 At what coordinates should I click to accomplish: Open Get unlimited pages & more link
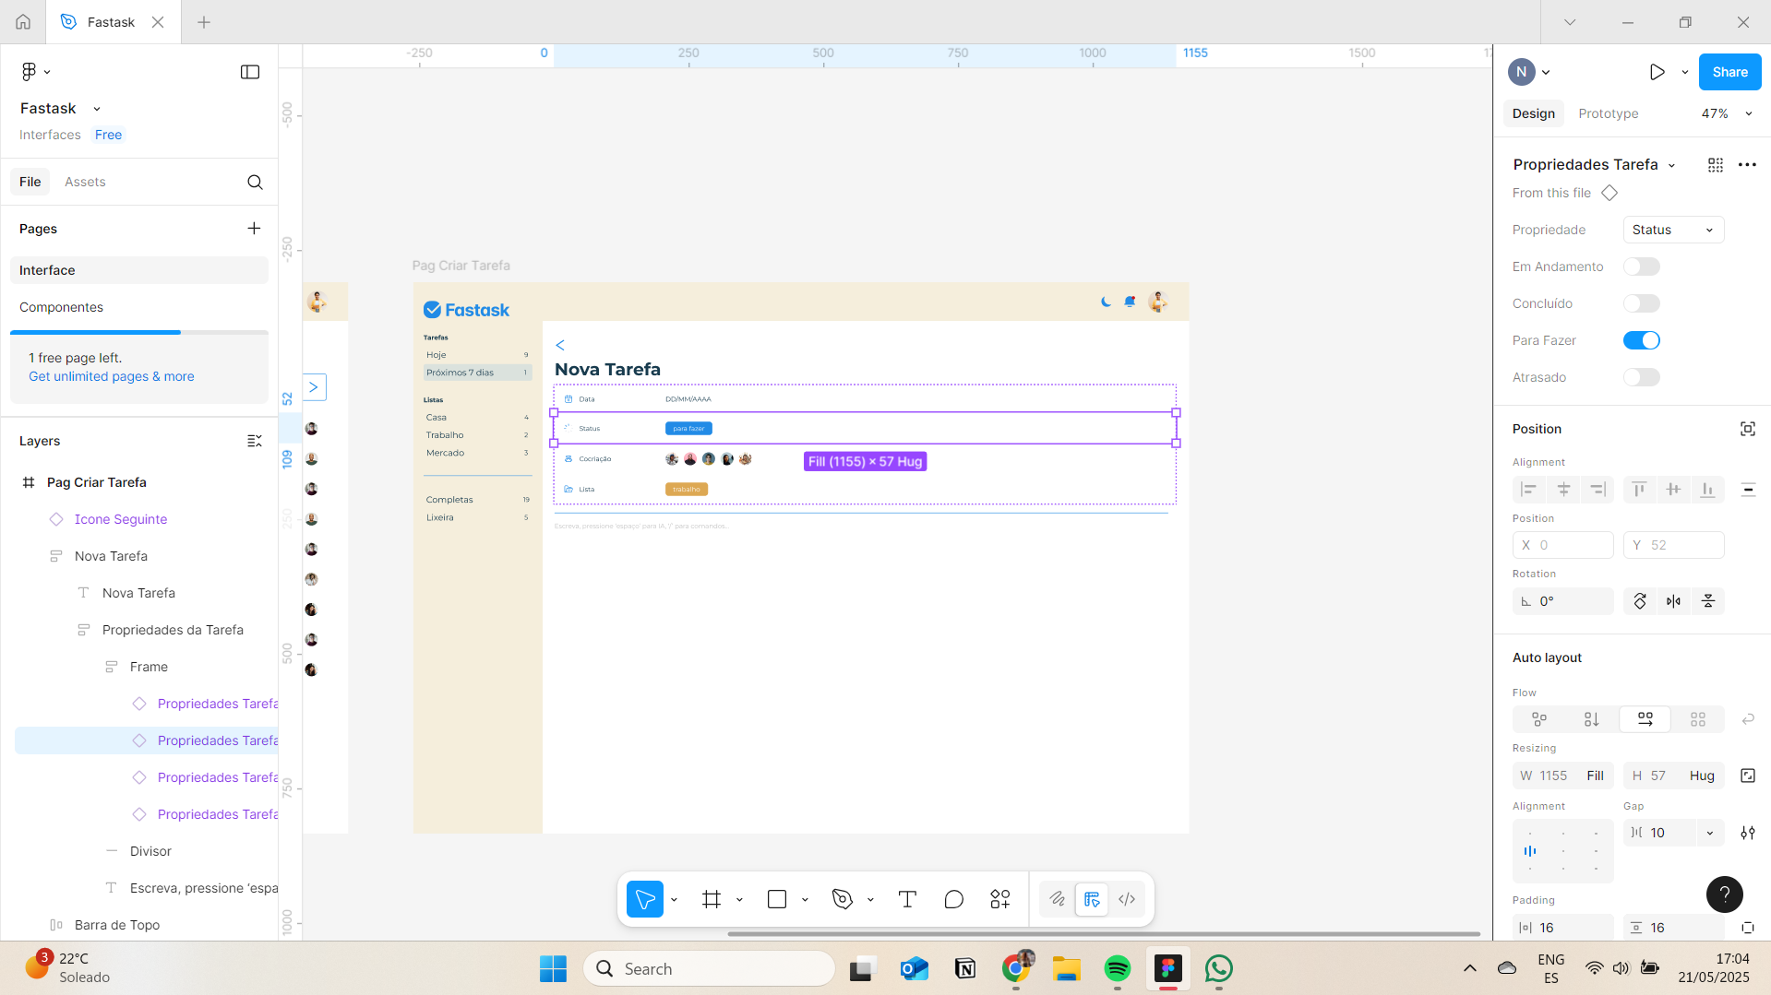pyautogui.click(x=111, y=376)
